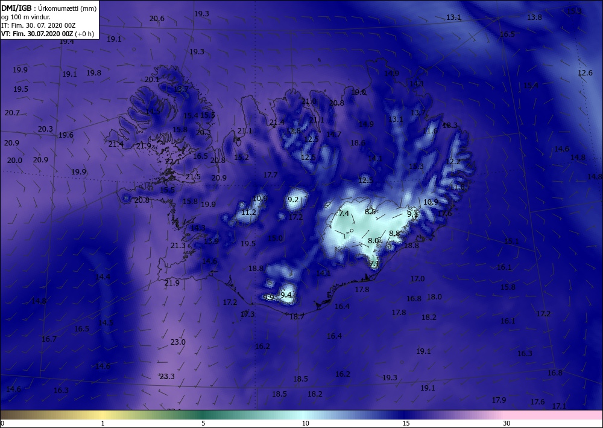Click the map value 7.4 on the glacier
The image size is (603, 428).
coord(344,213)
